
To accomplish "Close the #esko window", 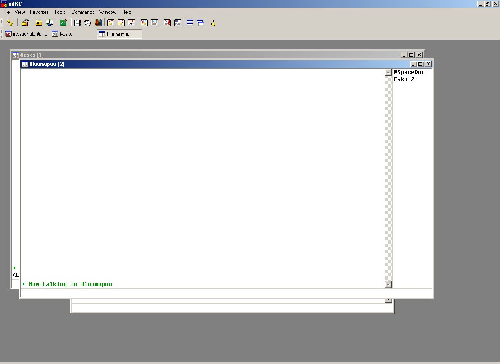I will pos(419,55).
